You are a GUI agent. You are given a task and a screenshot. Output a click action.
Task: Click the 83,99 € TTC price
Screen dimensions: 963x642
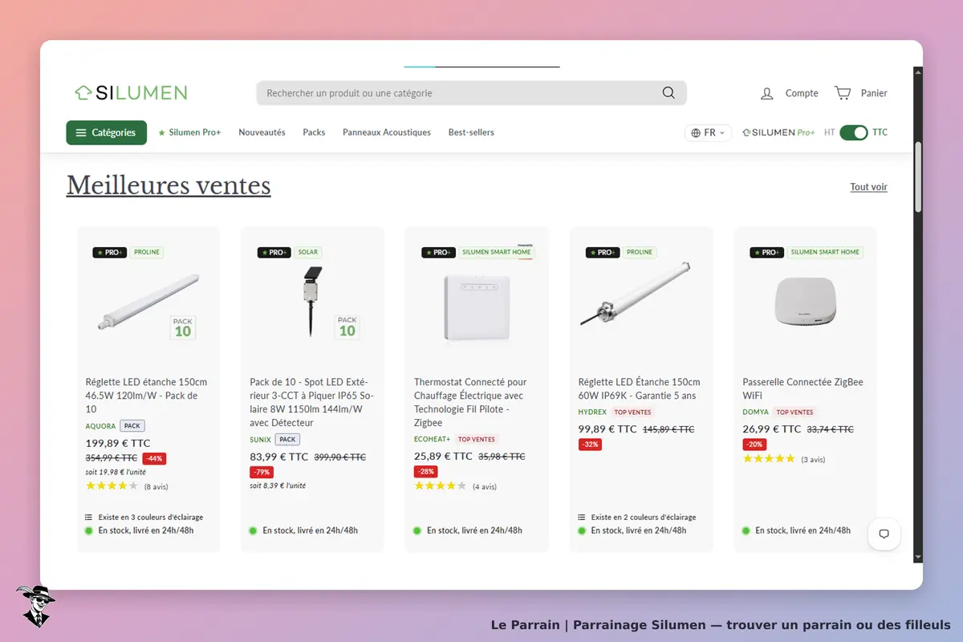pos(279,457)
